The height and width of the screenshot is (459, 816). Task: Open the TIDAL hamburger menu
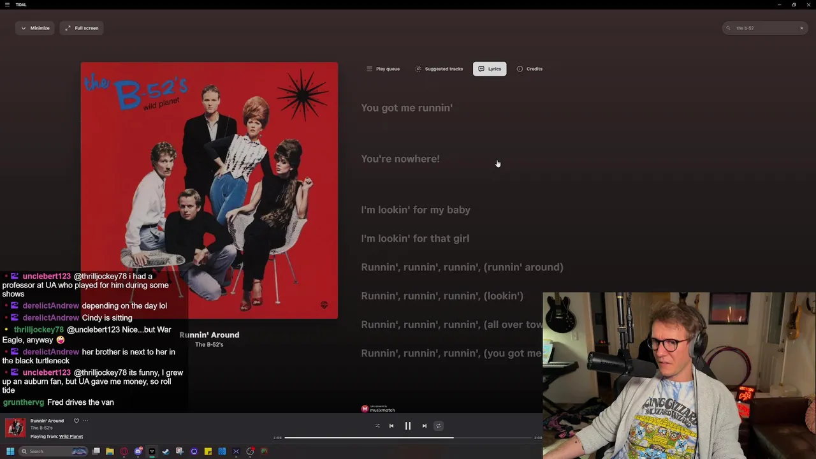tap(7, 4)
